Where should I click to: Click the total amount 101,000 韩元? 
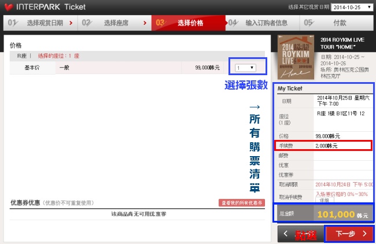(x=342, y=215)
